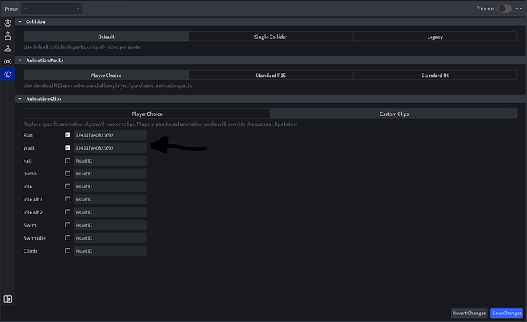Select Standard R15 animation pack
This screenshot has height=322, width=527.
(270, 76)
